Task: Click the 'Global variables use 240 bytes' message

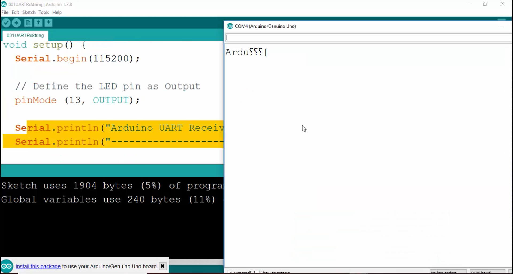Action: pos(108,200)
